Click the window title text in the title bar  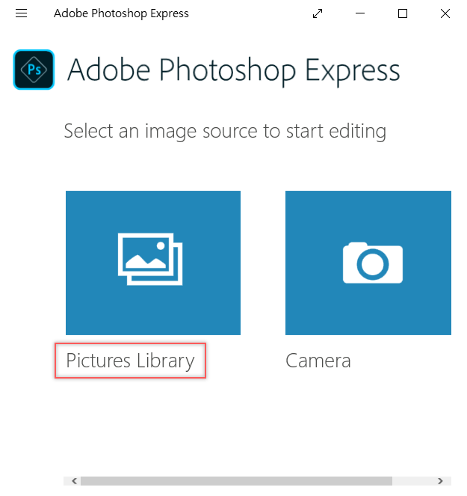[x=121, y=13]
